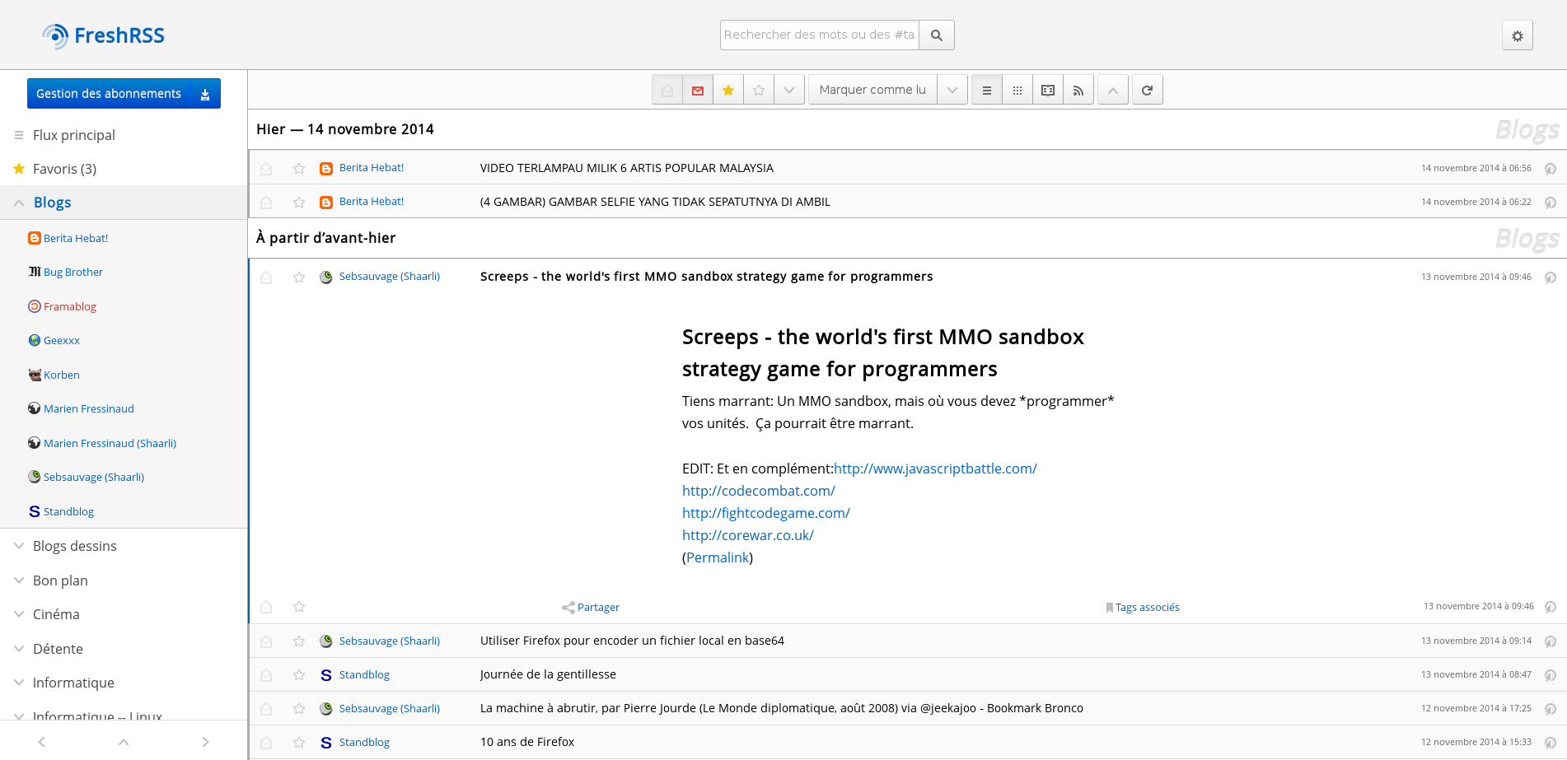
Task: Refresh feeds with the reload icon
Action: [x=1147, y=91]
